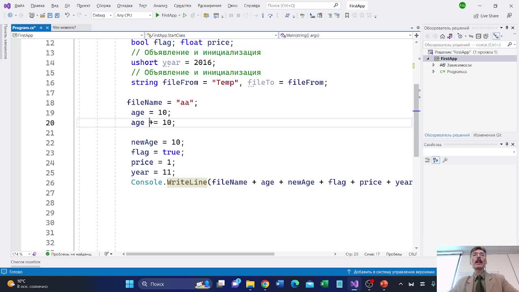Click the editor vertical scrollbar thumb
Viewport: 519px width, 292px height.
click(416, 120)
